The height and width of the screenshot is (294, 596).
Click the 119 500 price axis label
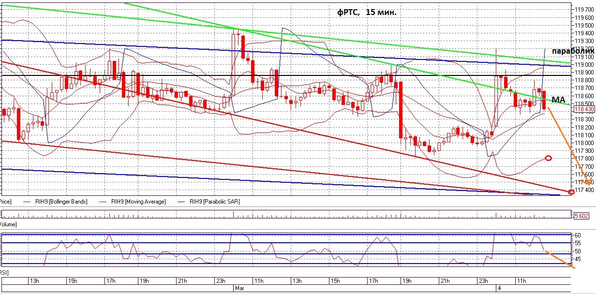click(x=584, y=25)
